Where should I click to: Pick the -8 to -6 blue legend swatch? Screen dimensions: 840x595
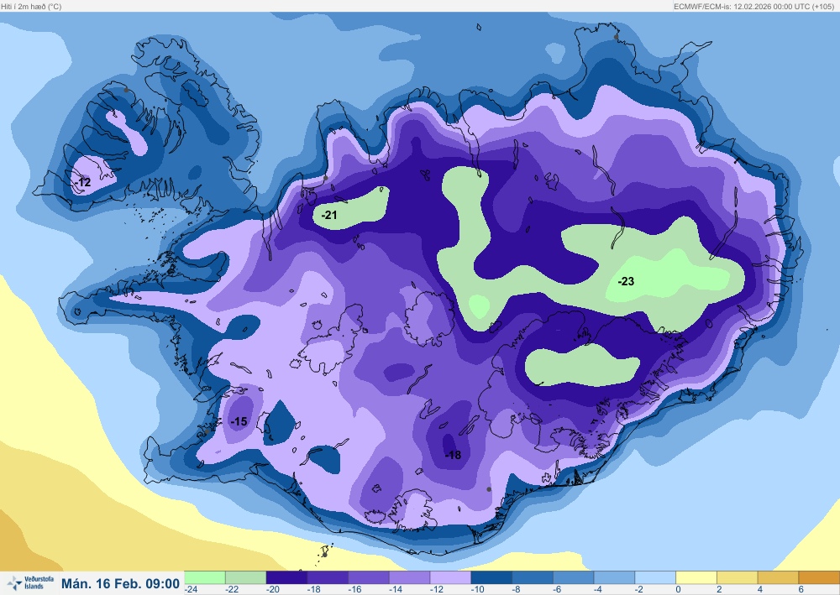[533, 577]
